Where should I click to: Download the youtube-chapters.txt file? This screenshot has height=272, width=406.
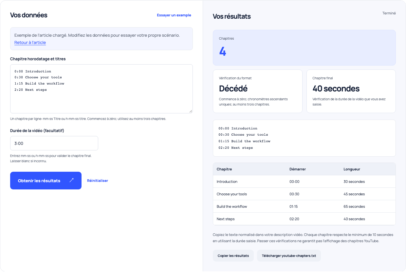(x=289, y=256)
